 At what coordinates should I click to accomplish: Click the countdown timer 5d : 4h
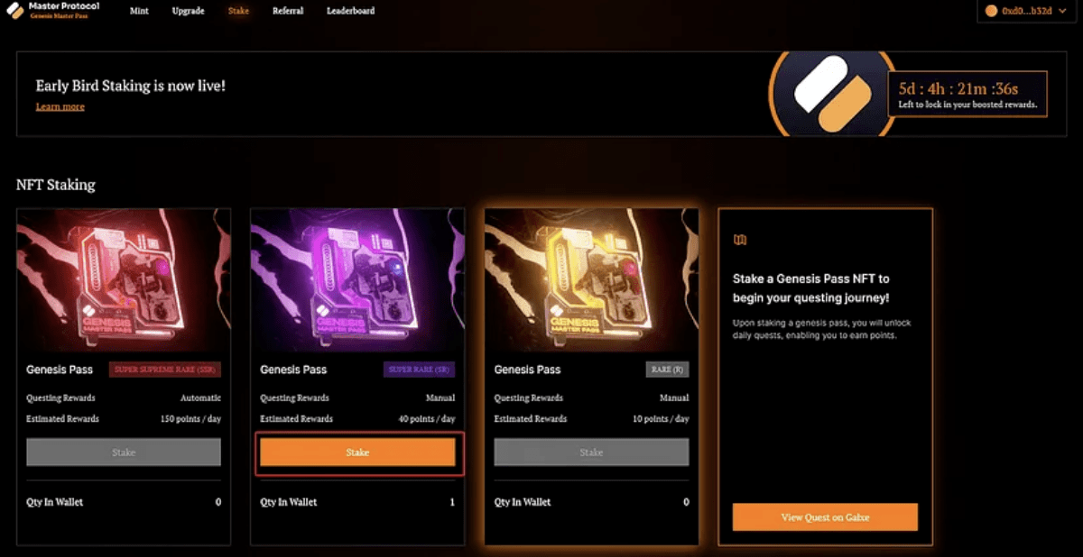tap(958, 88)
